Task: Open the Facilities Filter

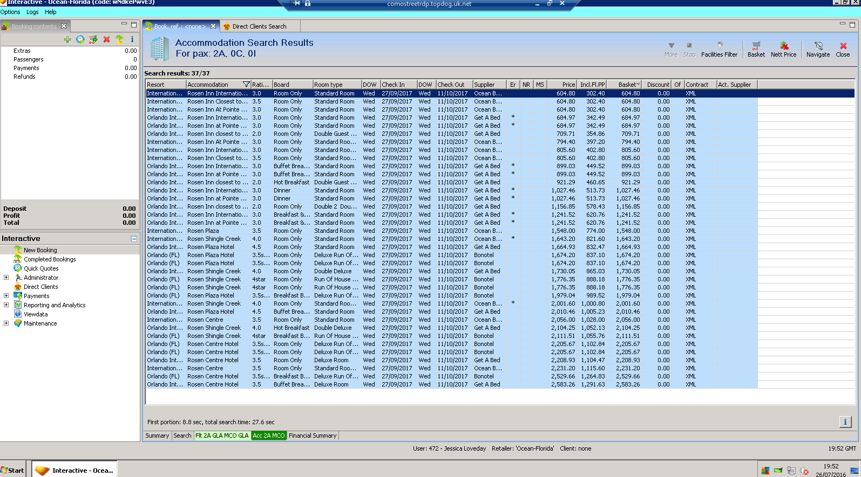Action: click(x=719, y=49)
